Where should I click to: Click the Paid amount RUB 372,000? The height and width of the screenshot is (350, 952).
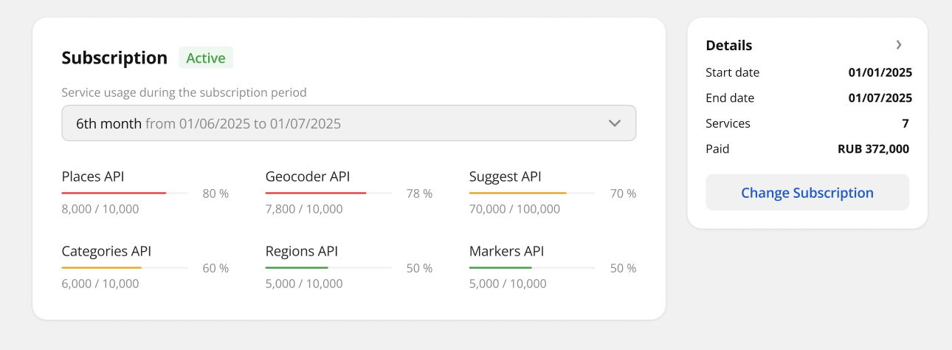pos(873,149)
